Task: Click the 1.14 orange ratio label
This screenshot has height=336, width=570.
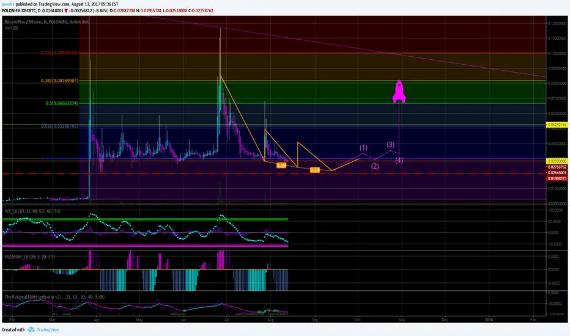Action: point(315,170)
